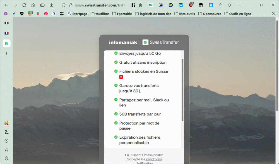The image size is (279, 164).
Task: Show tracking protection shield info
Action: pos(64,5)
